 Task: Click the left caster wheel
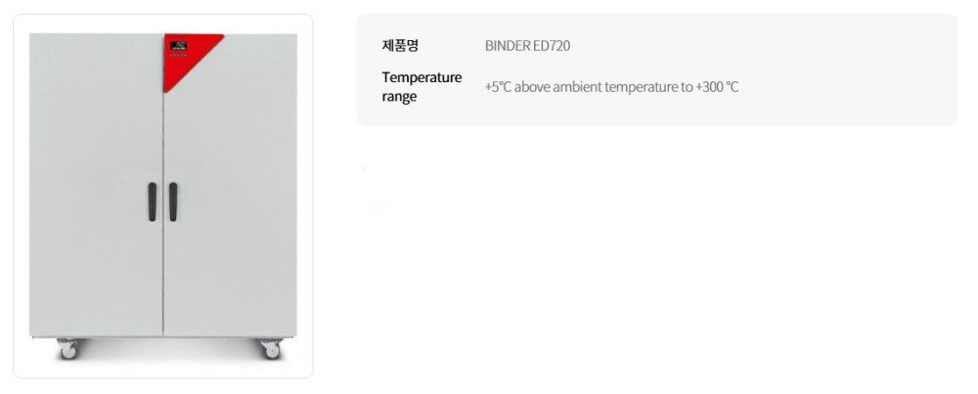pos(67,349)
